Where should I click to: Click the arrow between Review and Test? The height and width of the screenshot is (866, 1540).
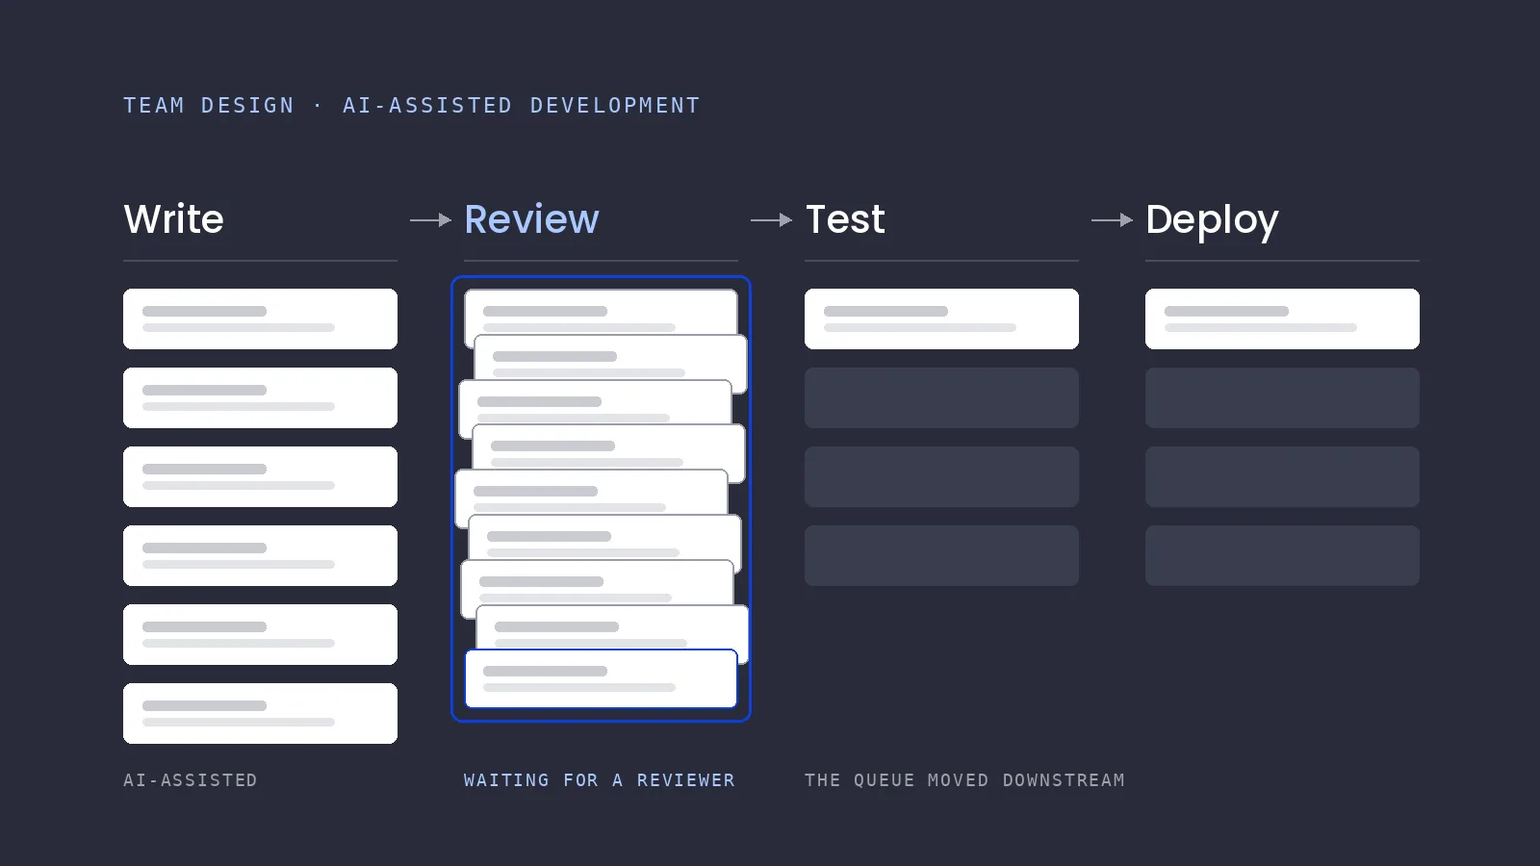(x=771, y=220)
